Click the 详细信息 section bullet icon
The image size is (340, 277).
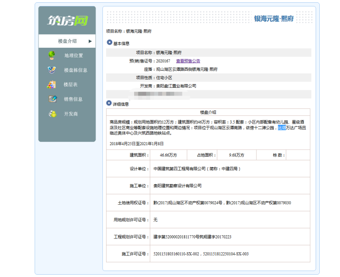click(109, 103)
